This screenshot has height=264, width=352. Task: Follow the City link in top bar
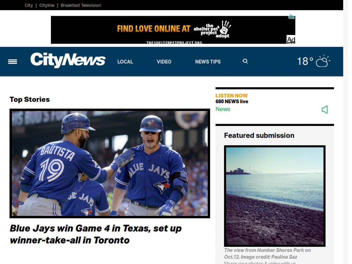(29, 5)
